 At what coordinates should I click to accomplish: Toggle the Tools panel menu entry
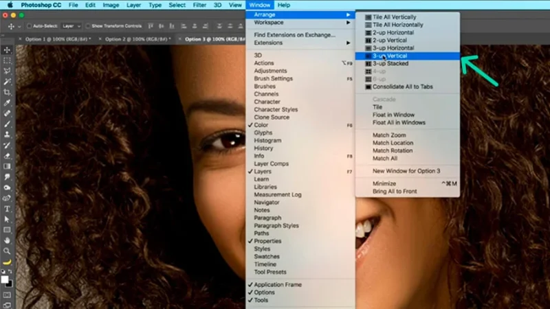click(x=300, y=300)
